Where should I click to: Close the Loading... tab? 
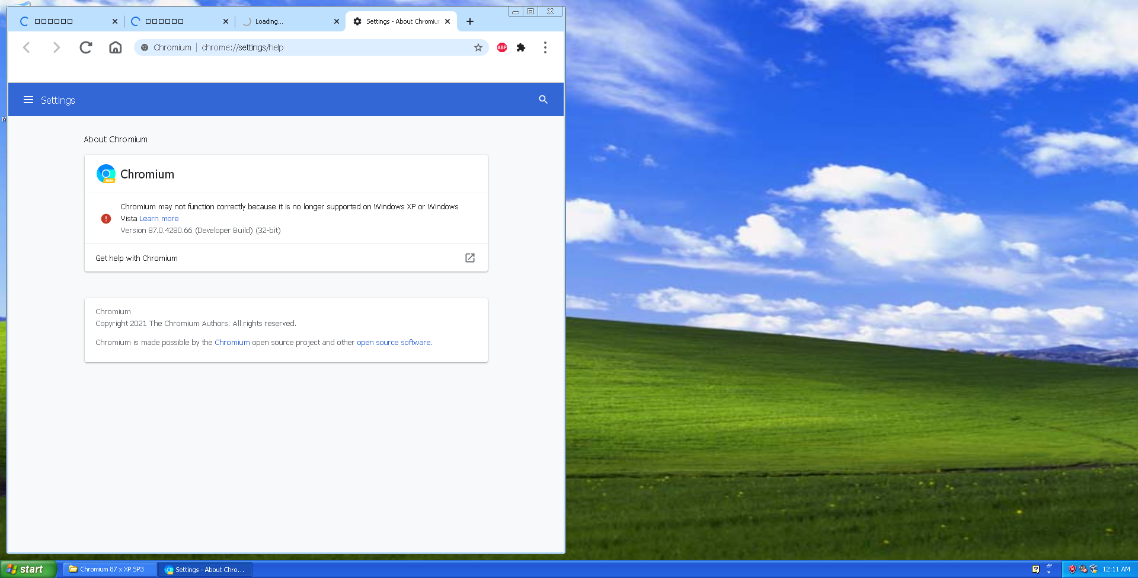point(337,21)
